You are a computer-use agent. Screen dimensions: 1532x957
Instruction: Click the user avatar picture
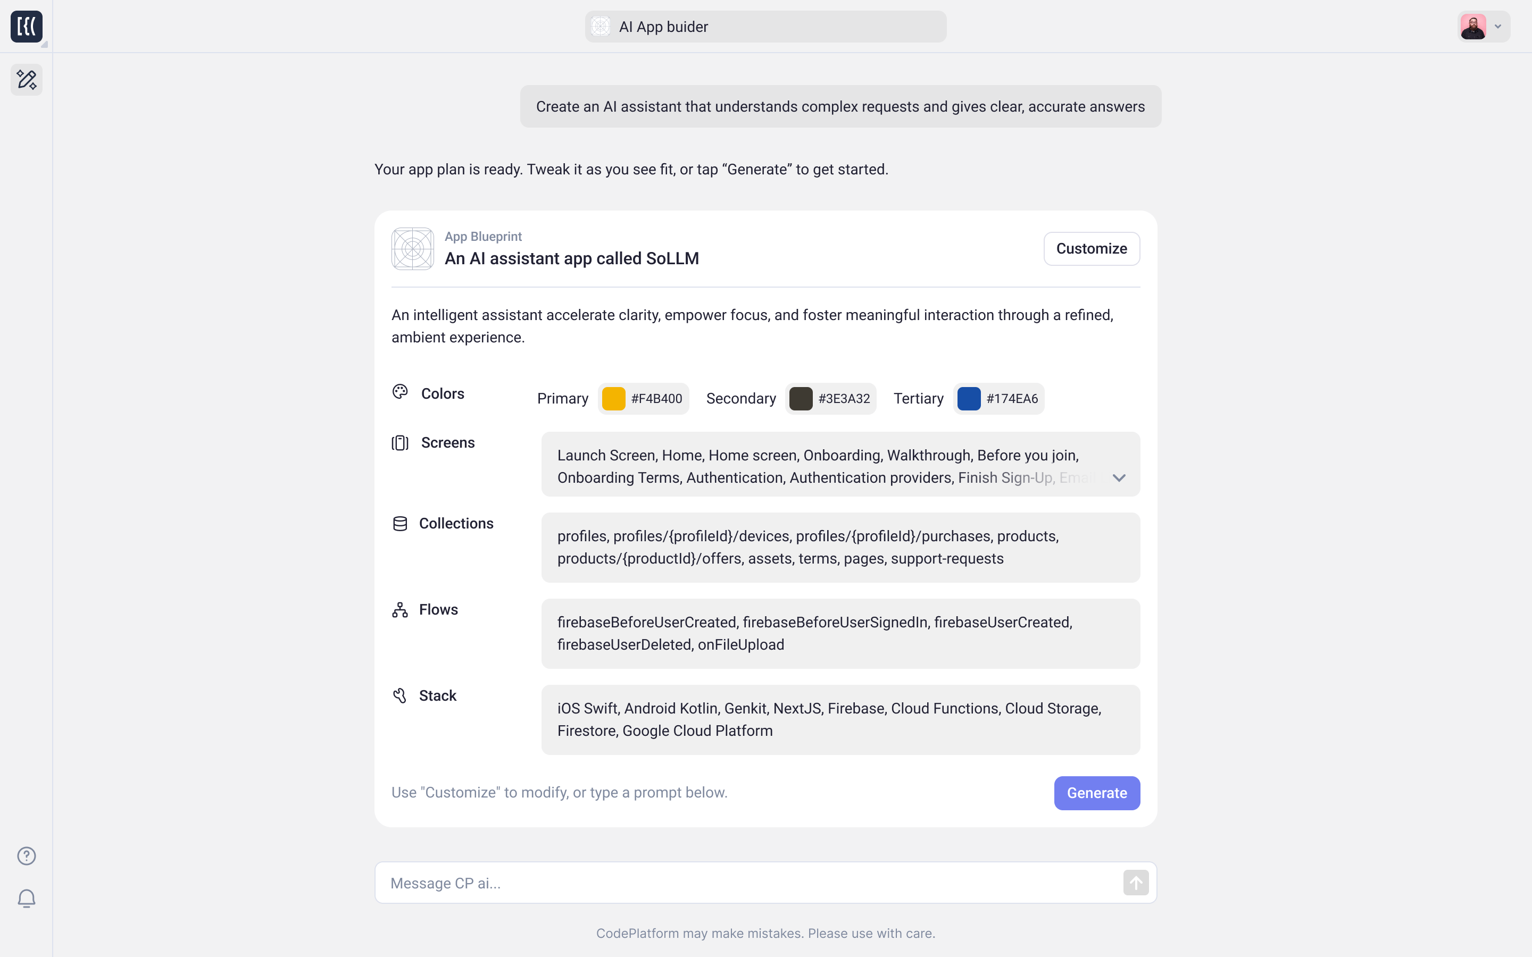click(1473, 27)
